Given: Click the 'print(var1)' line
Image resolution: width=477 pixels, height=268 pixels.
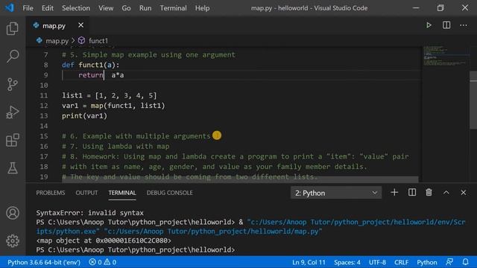Looking at the screenshot, I should point(84,116).
